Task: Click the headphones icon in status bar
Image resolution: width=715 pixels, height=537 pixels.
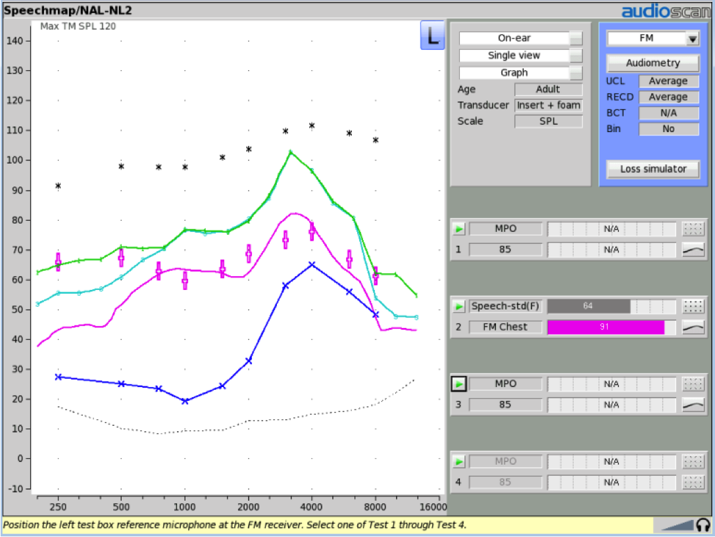Action: (x=703, y=525)
